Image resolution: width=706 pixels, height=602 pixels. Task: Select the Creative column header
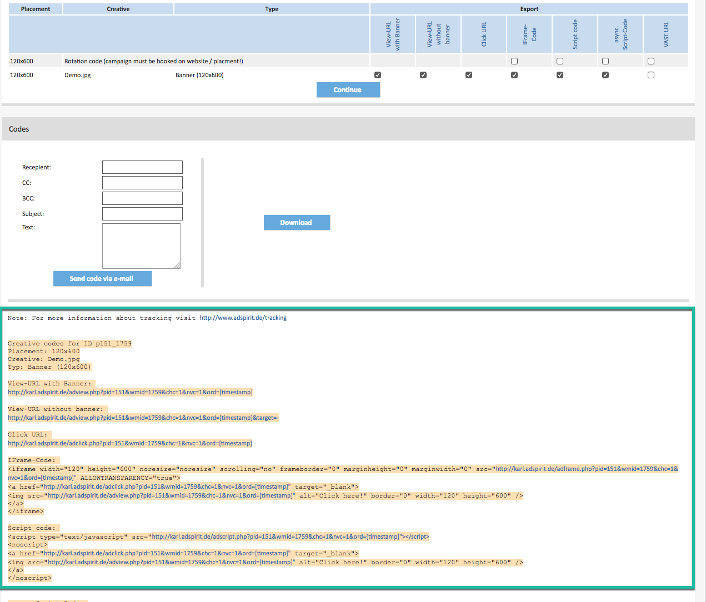(118, 9)
